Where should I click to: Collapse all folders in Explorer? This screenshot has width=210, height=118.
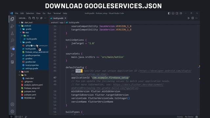41,18
